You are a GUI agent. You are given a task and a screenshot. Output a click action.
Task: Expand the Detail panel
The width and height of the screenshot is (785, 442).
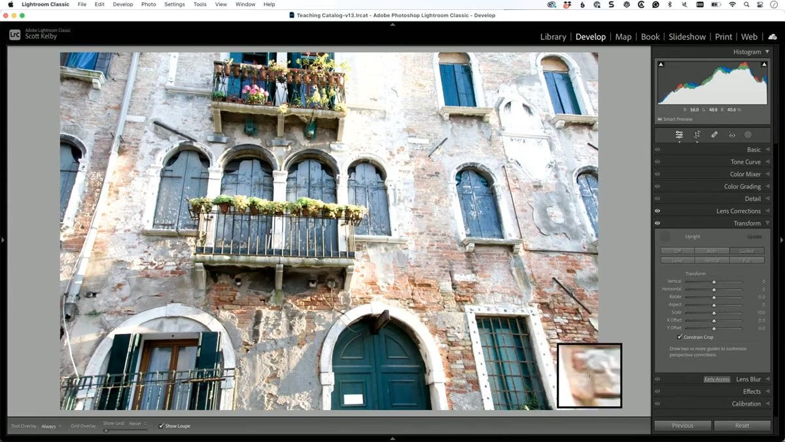click(767, 199)
